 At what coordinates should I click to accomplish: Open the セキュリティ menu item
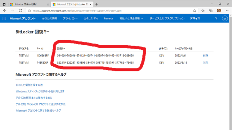tap(91, 18)
